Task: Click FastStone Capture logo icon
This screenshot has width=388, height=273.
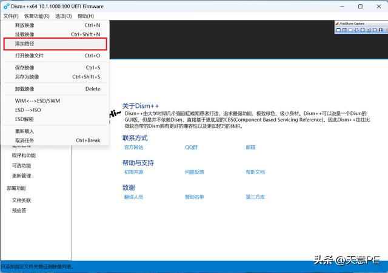Action: point(338,24)
